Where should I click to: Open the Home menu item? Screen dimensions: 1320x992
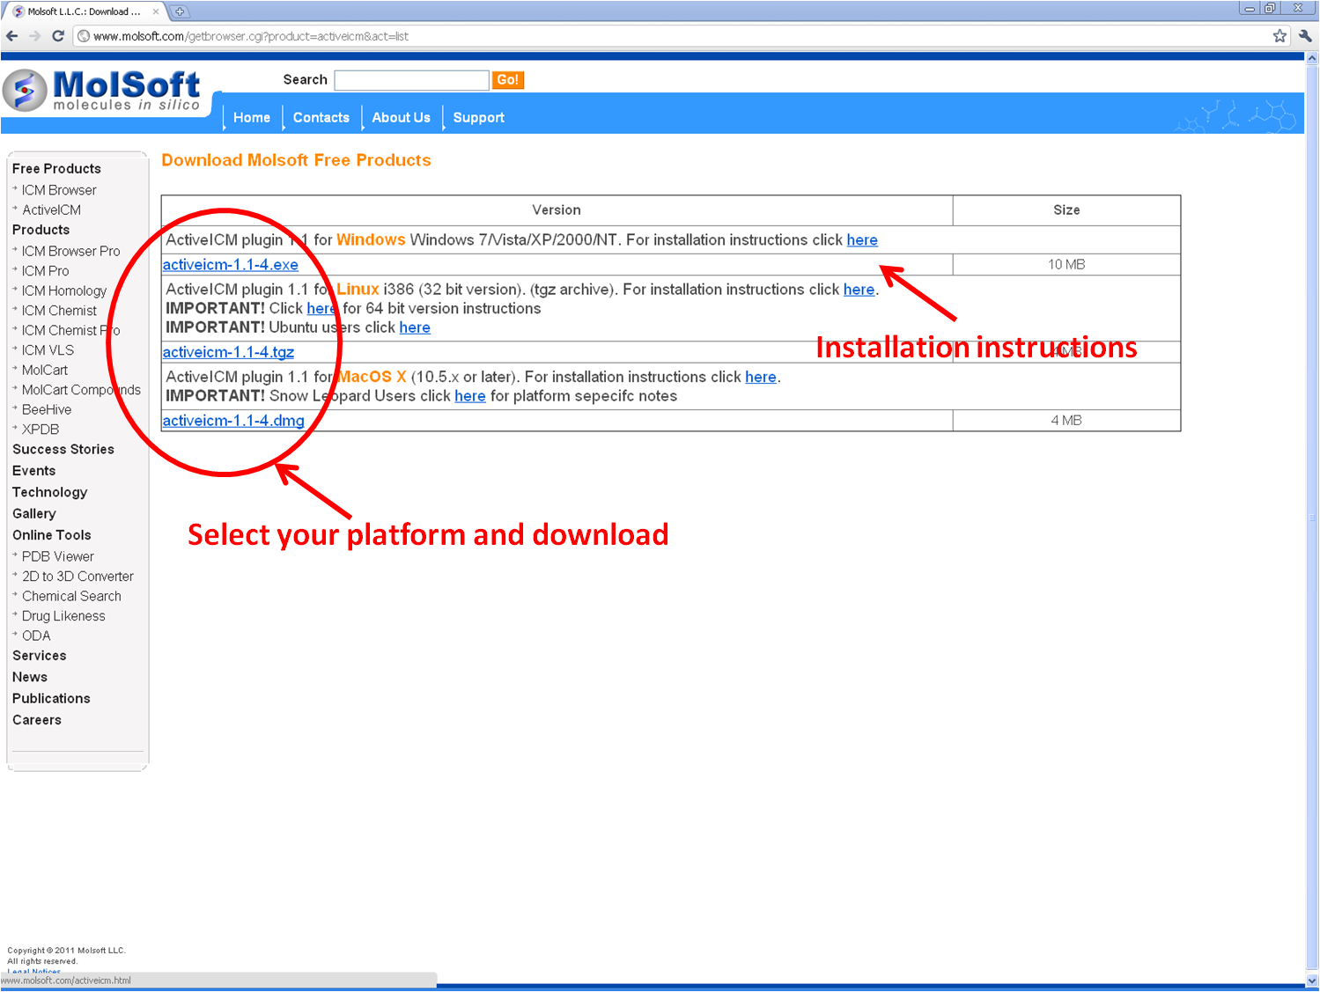tap(252, 118)
